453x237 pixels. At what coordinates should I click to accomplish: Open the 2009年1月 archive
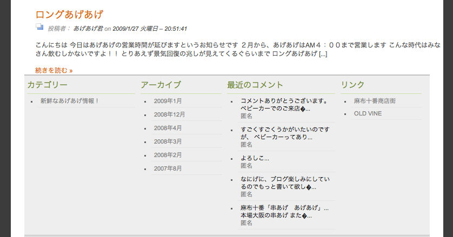(168, 101)
